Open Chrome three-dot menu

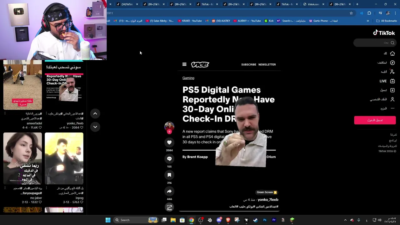(x=395, y=13)
